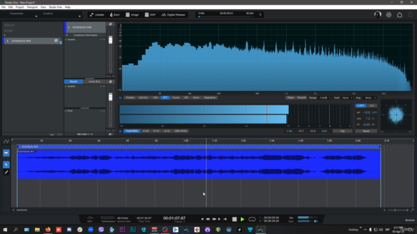The image size is (417, 234).
Task: Expand the Loudness Information section
Action: pos(67,35)
